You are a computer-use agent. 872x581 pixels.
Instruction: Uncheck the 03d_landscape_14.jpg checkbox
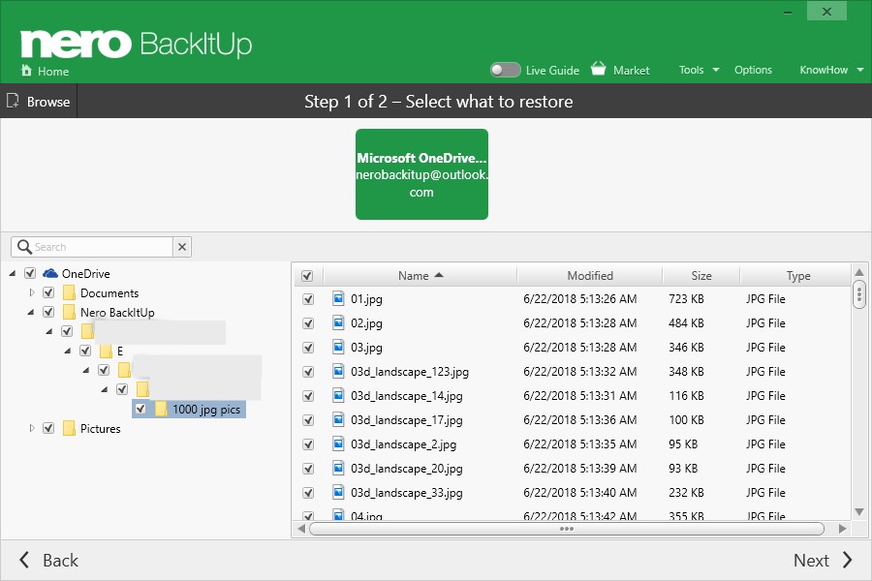click(308, 396)
